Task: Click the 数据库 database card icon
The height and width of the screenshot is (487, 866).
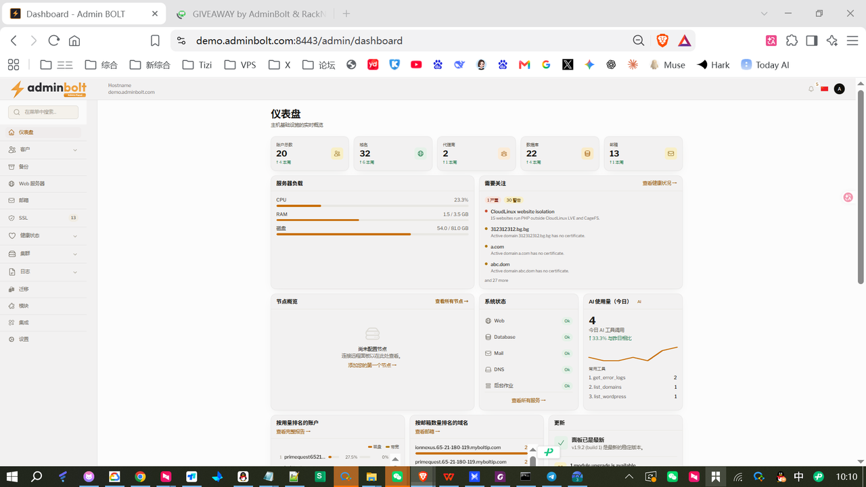Action: coord(587,154)
